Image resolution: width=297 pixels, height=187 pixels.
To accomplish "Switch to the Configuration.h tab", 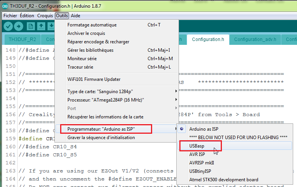I will click(208, 39).
